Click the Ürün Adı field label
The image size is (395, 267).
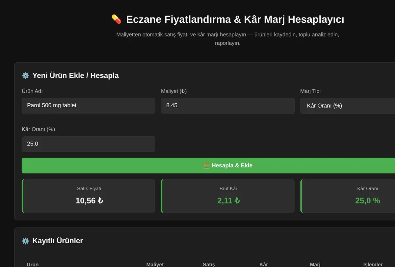pos(32,91)
